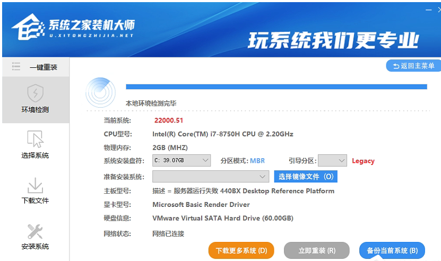441x261 pixels.
Task: Click the blue 备份当前系统 (B) button
Action: pos(392,250)
